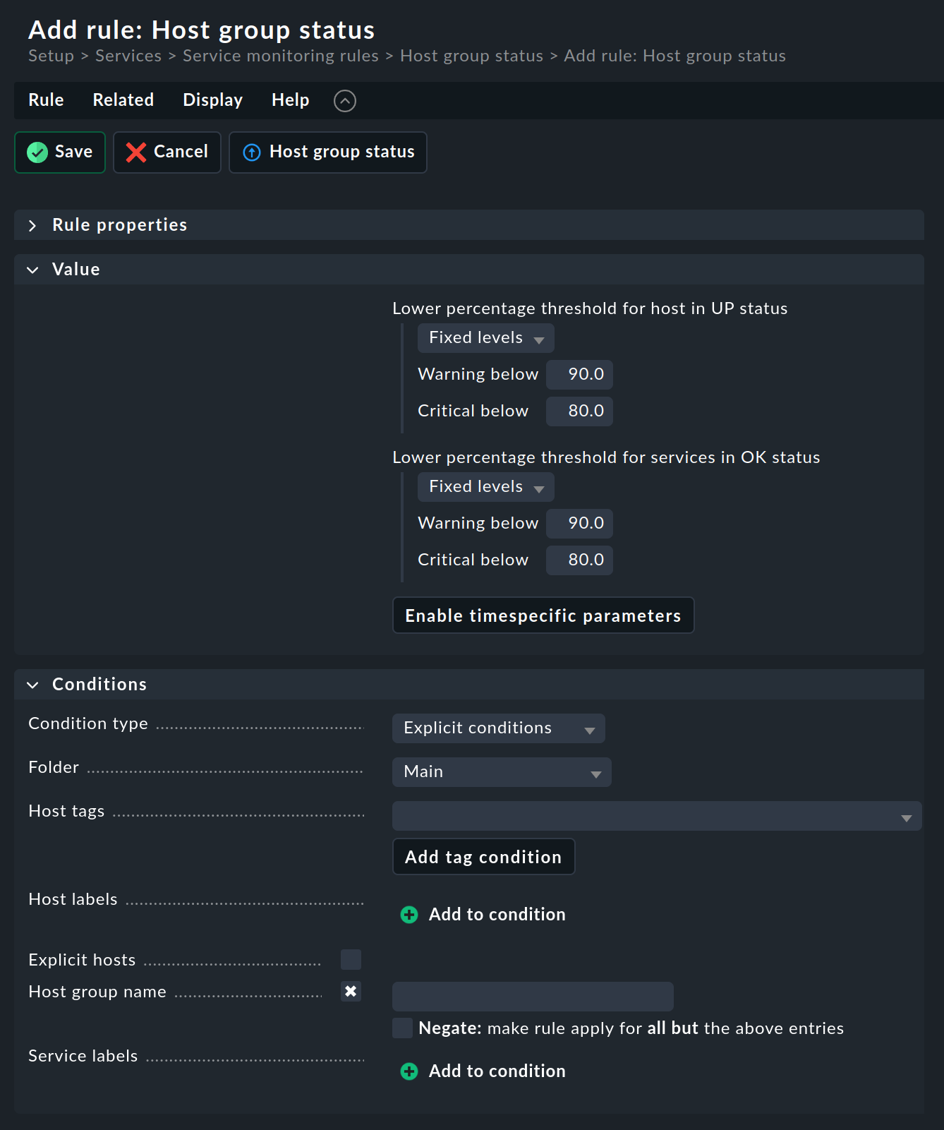
Task: Open the Condition type dropdown
Action: click(498, 728)
